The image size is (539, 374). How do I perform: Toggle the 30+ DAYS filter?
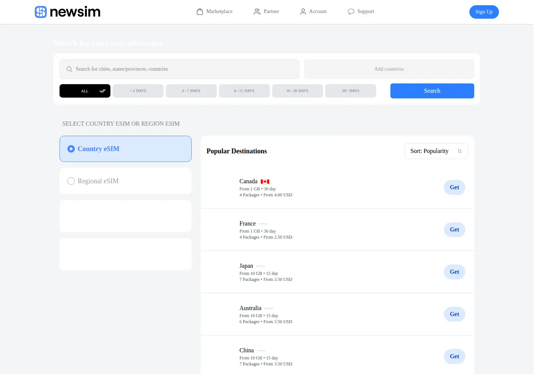point(351,91)
